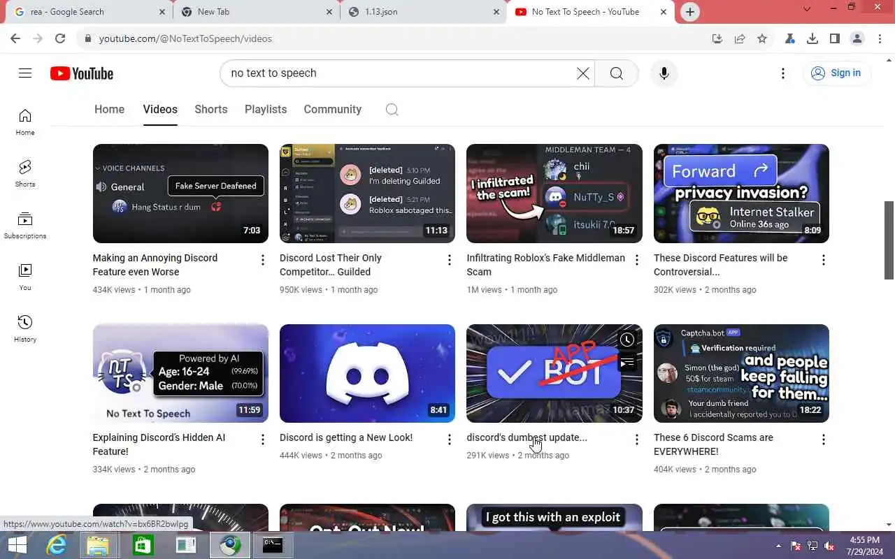Screen dimensions: 895x559
Task: Open the Command Prompt taskbar window
Action: pos(272,545)
